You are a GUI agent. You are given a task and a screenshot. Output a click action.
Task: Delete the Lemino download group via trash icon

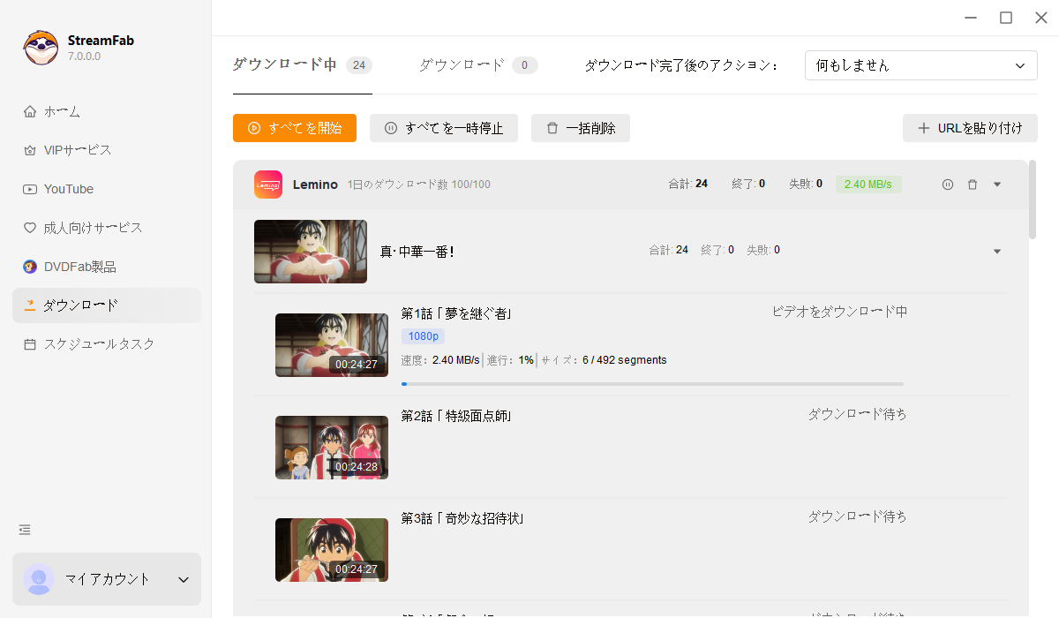tap(973, 185)
